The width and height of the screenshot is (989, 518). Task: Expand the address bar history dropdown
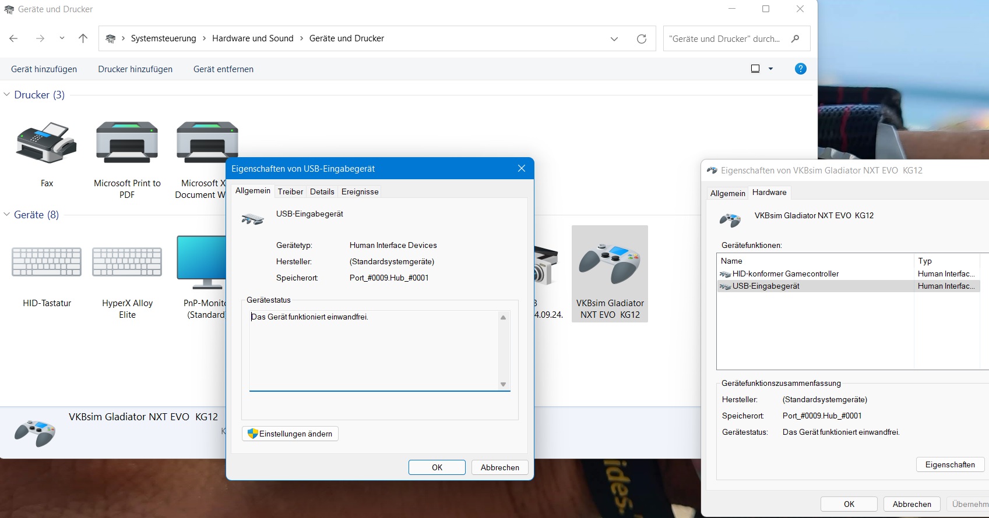[x=614, y=38]
